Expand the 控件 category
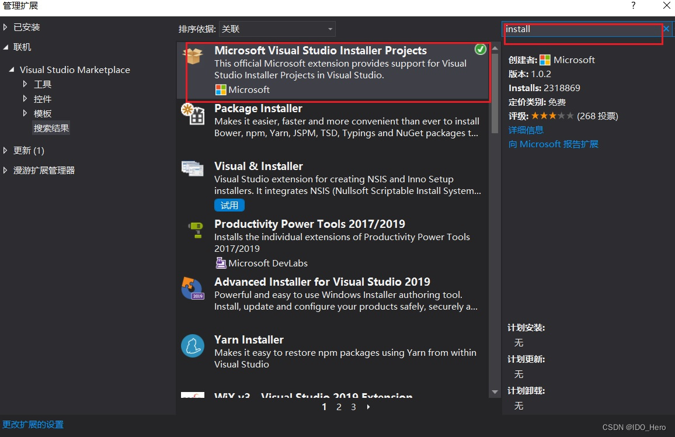675x437 pixels. 25,99
